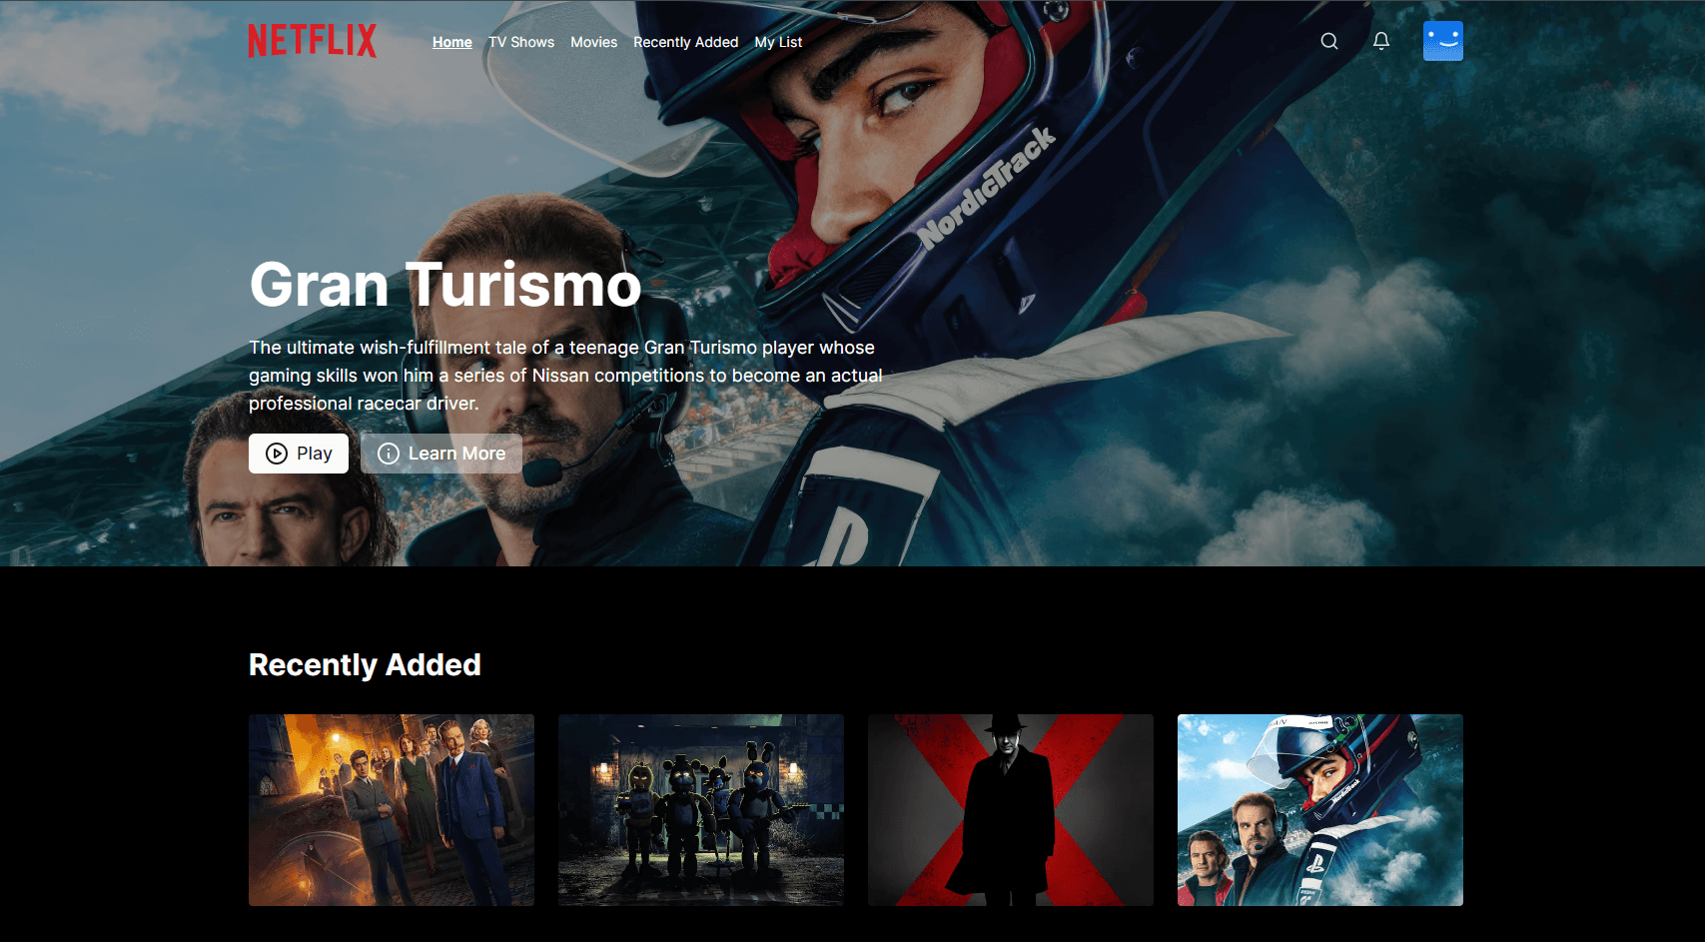Click the Gran Turismo description paragraph
The height and width of the screenshot is (942, 1705).
(565, 376)
